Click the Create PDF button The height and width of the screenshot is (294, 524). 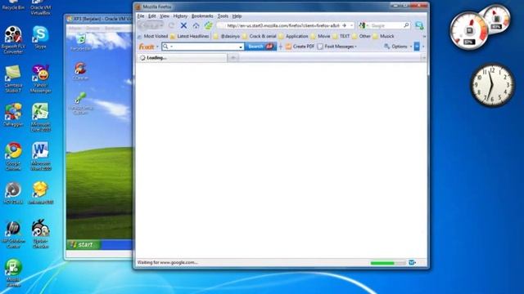300,47
